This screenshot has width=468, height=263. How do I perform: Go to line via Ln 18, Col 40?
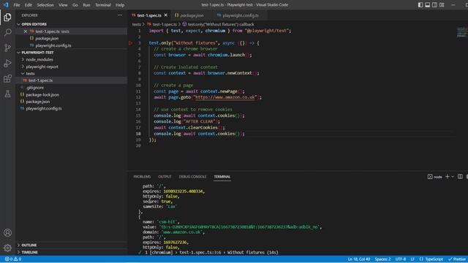pos(359,259)
